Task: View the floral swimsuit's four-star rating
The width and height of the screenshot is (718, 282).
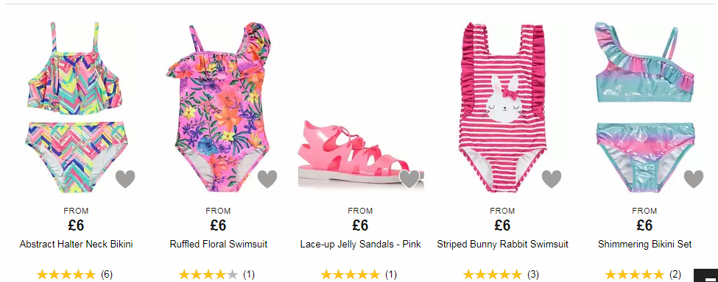Action: tap(217, 275)
